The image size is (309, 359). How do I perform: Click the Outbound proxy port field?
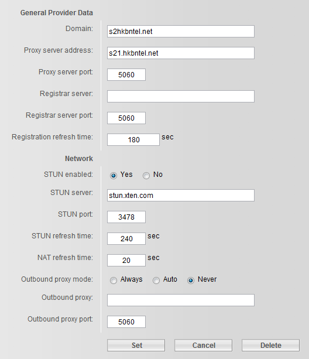[x=126, y=322]
